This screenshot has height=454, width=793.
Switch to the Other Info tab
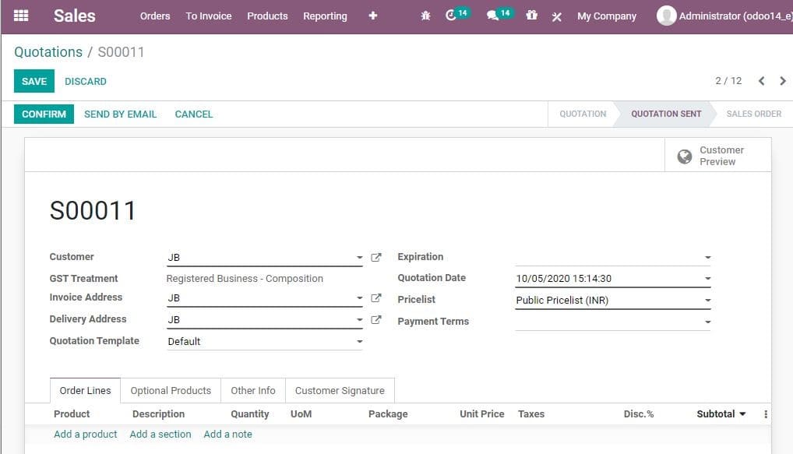point(252,390)
